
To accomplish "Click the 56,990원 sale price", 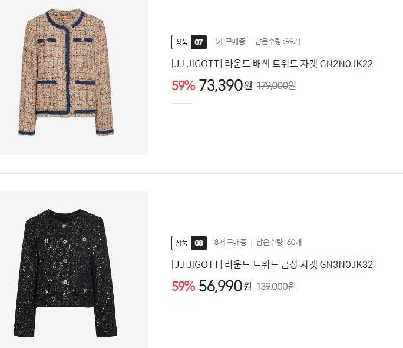I will (225, 286).
